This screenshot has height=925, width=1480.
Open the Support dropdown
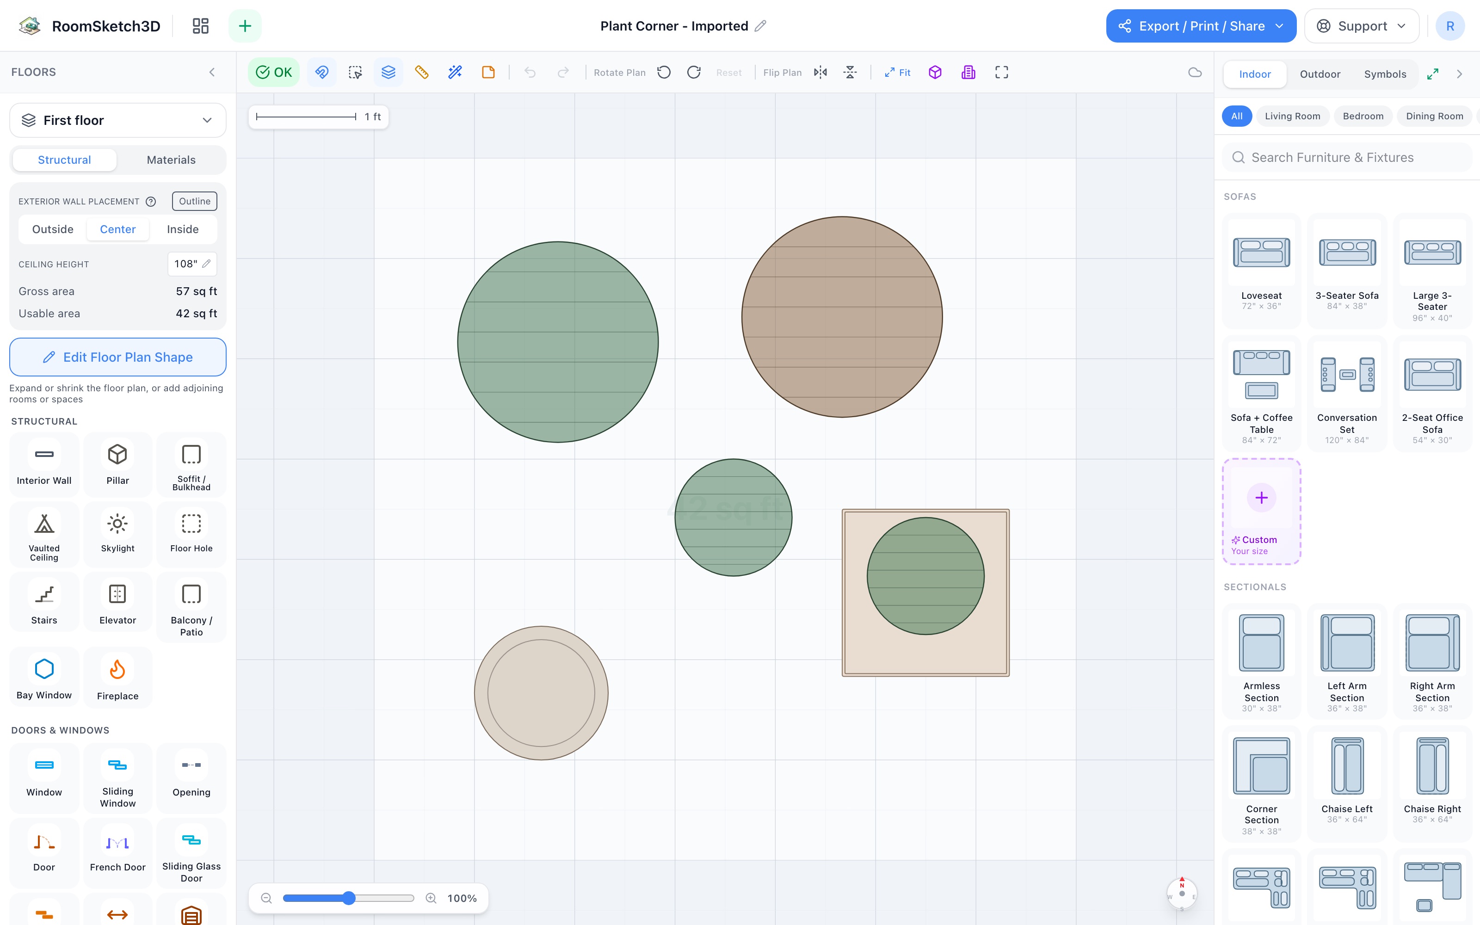click(1361, 26)
